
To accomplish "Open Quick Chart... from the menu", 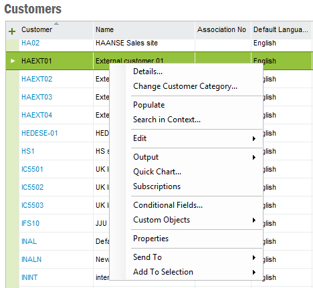I will 157,172.
